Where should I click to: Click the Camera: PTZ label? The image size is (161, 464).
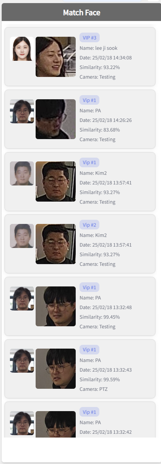[94, 389]
